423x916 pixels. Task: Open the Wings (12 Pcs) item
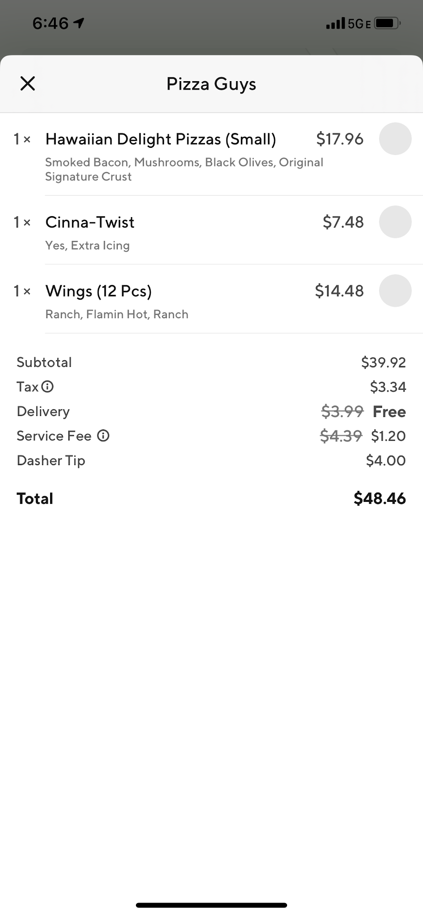click(99, 291)
